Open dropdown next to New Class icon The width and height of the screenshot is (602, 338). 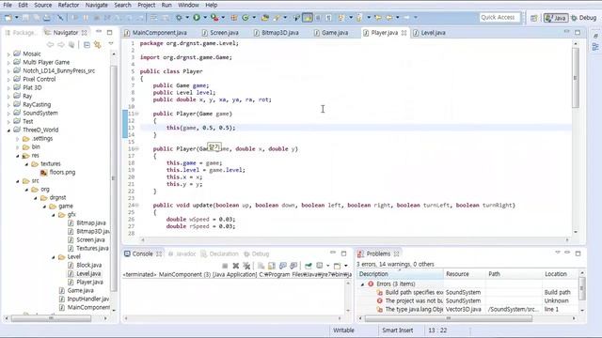254,18
